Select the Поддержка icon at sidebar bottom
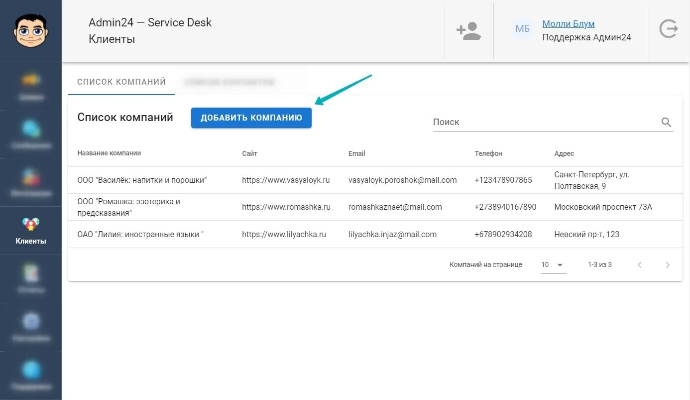This screenshot has width=690, height=400. [x=31, y=374]
